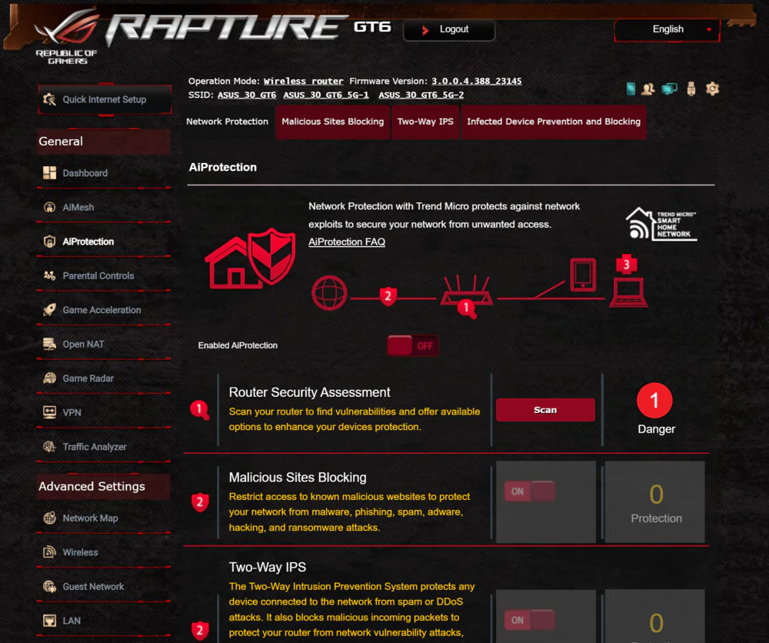
Task: Click the Logout button
Action: (449, 29)
